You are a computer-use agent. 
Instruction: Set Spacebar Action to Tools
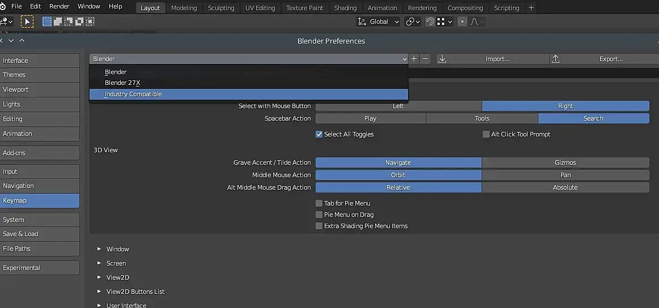[x=482, y=118]
